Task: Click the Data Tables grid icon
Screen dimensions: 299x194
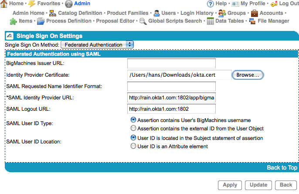Action: pos(210,21)
